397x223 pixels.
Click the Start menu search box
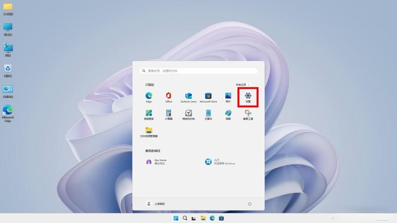[x=198, y=71]
